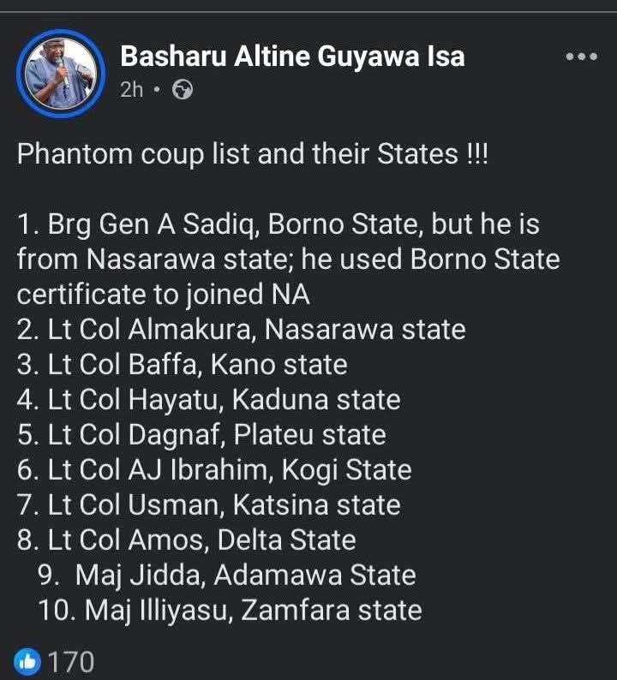This screenshot has height=680, width=617.
Task: Click the 2h post timestamp
Action: pyautogui.click(x=132, y=90)
